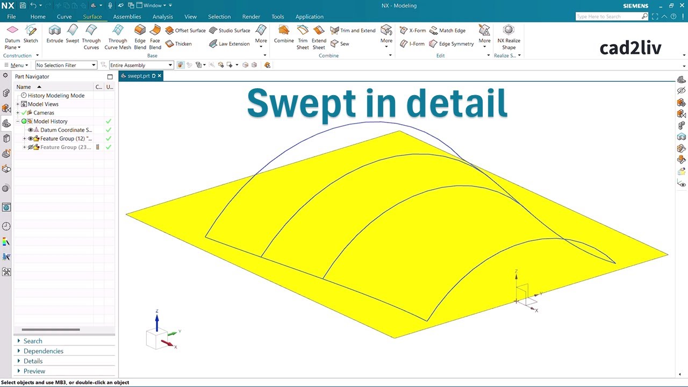Choose the Extend Sheet tool

pyautogui.click(x=319, y=37)
